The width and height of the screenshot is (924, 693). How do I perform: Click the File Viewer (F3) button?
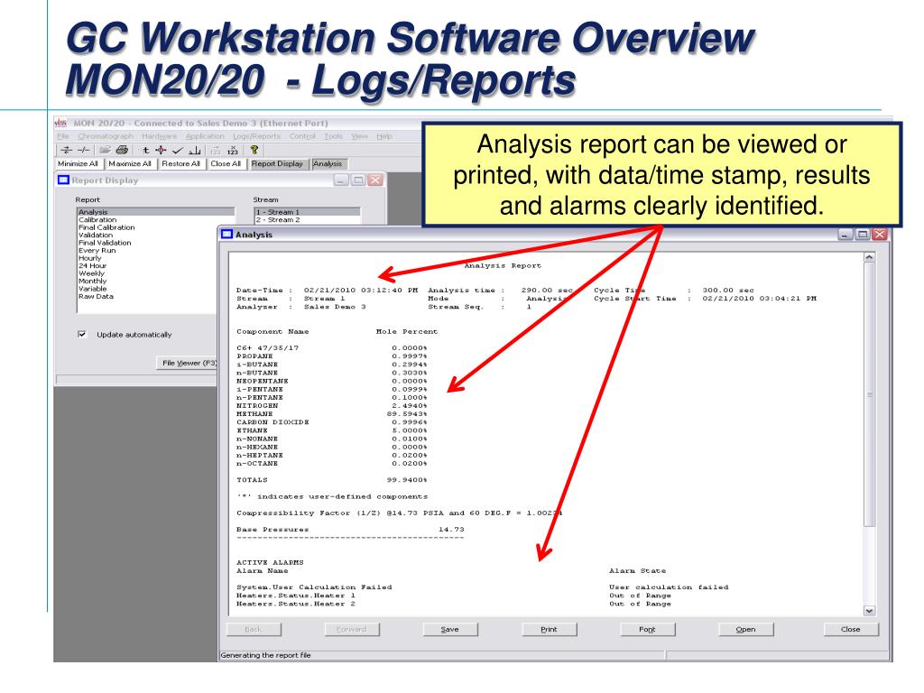[x=188, y=363]
